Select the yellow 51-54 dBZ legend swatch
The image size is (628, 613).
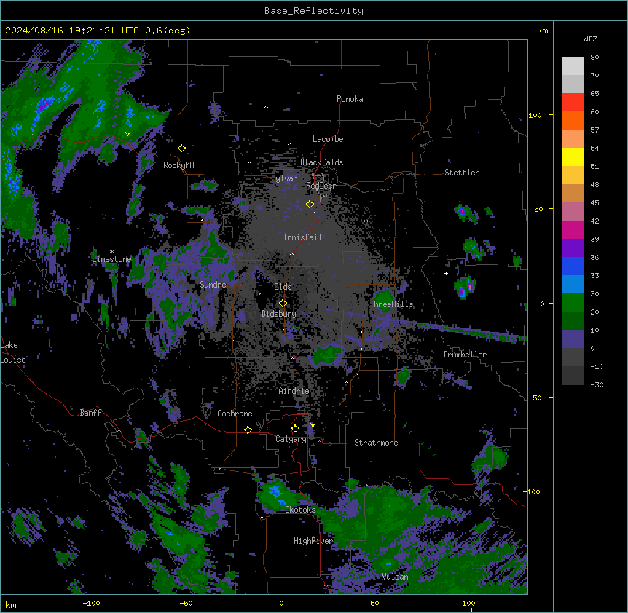tap(573, 157)
